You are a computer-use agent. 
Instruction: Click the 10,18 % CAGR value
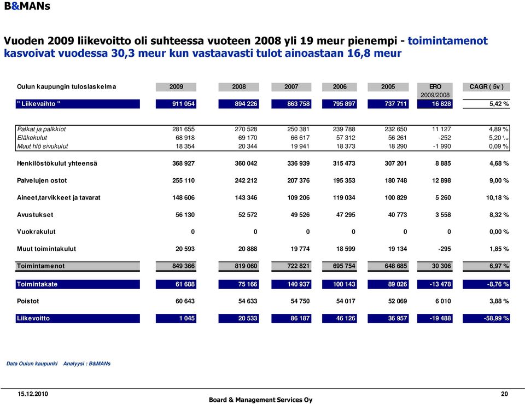498,197
